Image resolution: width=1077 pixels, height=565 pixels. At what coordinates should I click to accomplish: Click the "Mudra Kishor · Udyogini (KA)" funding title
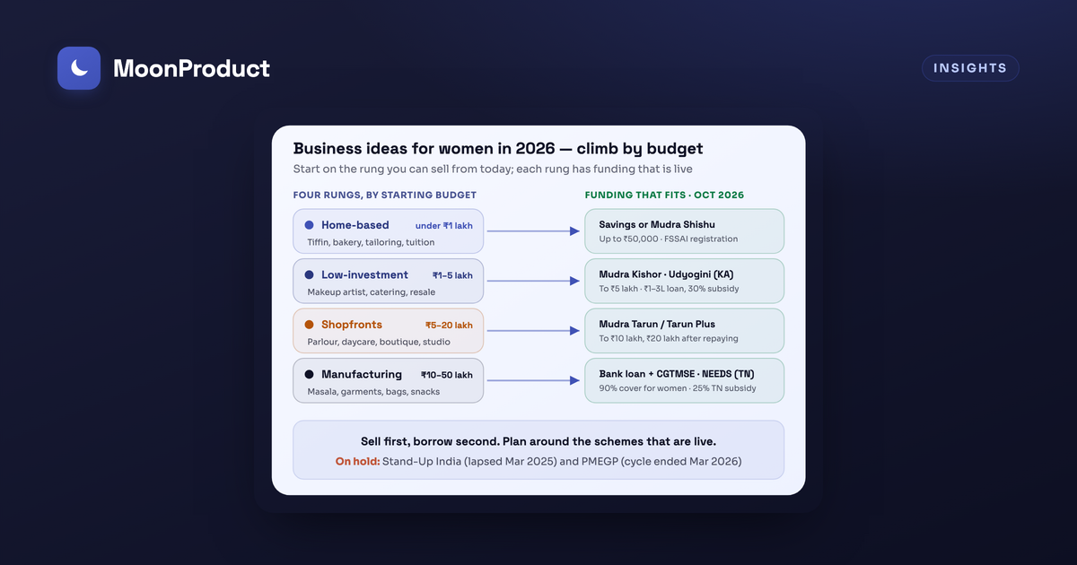[667, 274]
